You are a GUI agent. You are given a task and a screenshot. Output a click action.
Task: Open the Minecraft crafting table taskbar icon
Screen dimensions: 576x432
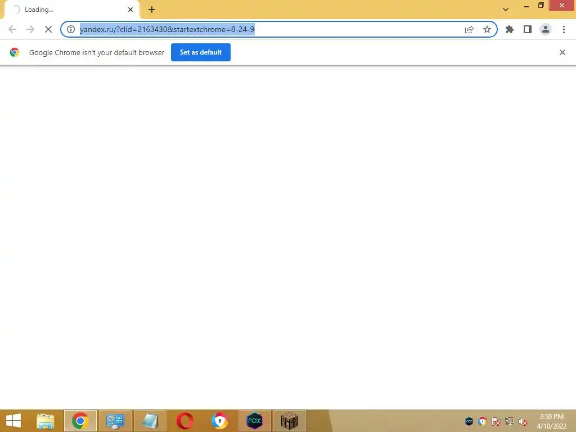(290, 421)
